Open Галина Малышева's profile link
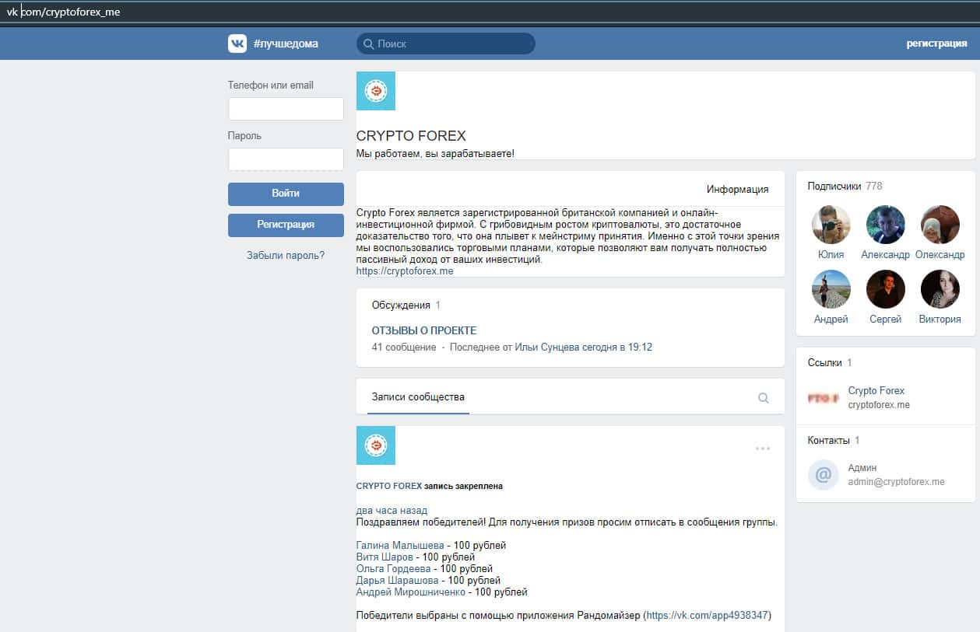The height and width of the screenshot is (632, 980). click(x=400, y=546)
